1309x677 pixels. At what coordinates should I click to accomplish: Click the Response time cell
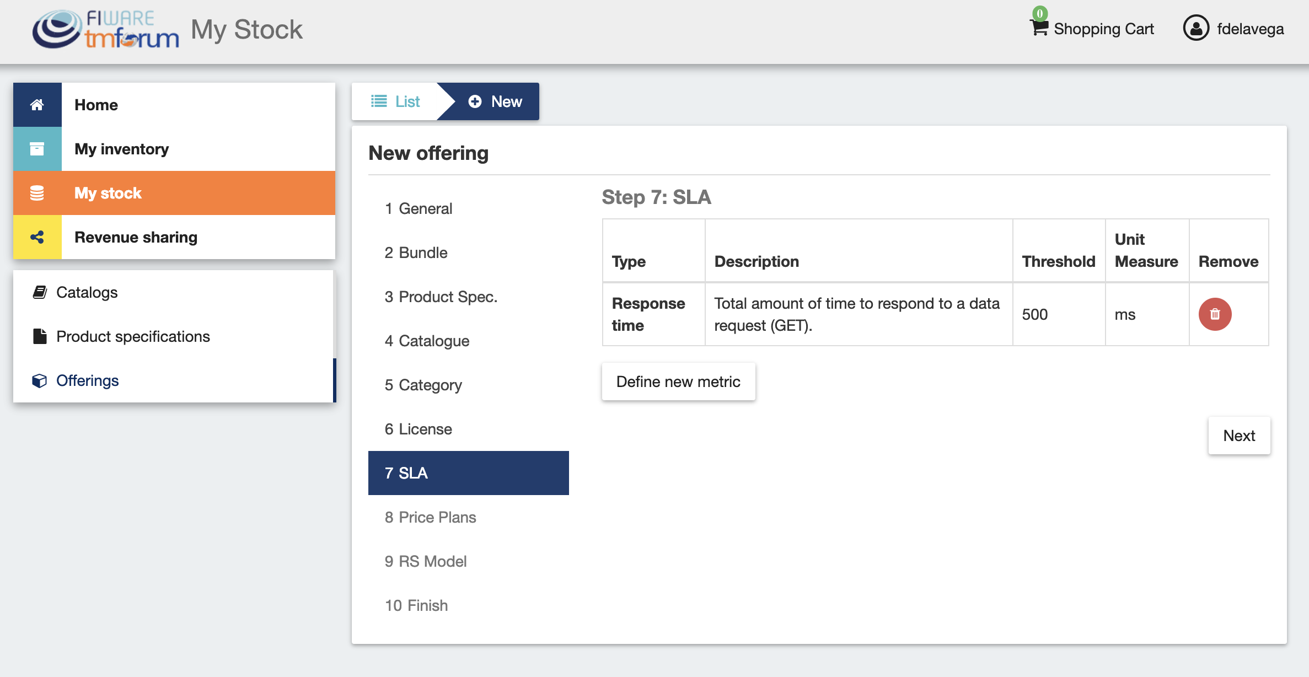pos(654,314)
